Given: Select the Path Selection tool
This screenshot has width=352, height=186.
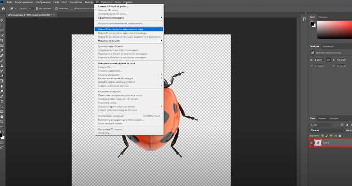Looking at the screenshot, I should pos(2,107).
